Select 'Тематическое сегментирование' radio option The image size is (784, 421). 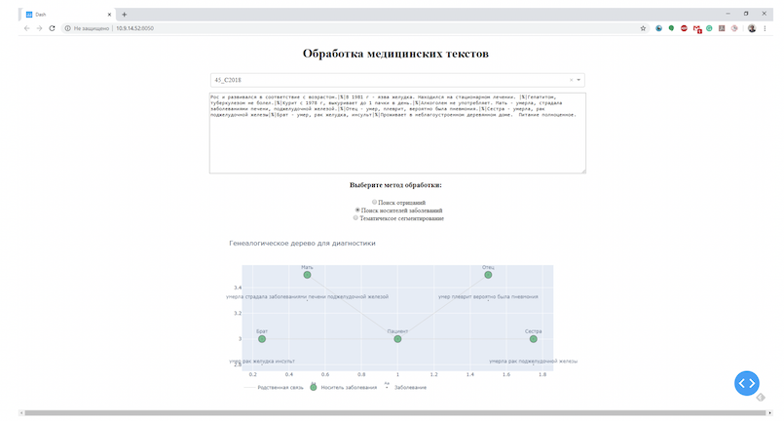click(355, 218)
